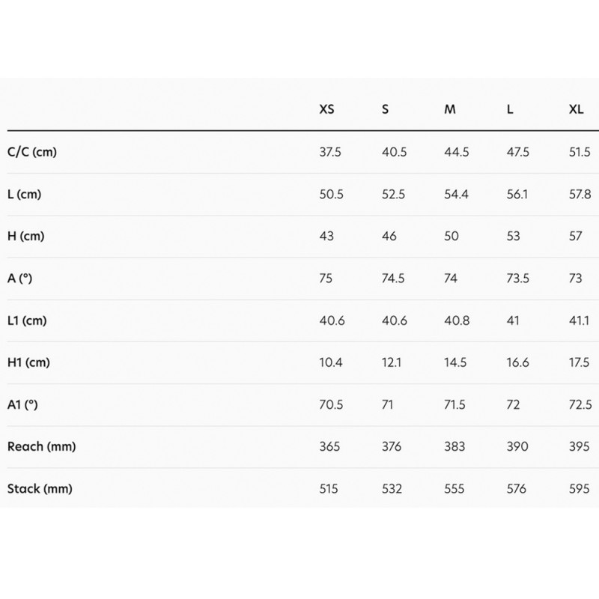Select the 37.5 value in C/C row
The width and height of the screenshot is (599, 599).
tap(330, 152)
